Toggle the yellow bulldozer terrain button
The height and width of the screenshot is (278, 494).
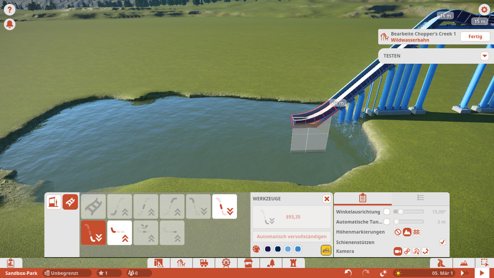click(326, 250)
